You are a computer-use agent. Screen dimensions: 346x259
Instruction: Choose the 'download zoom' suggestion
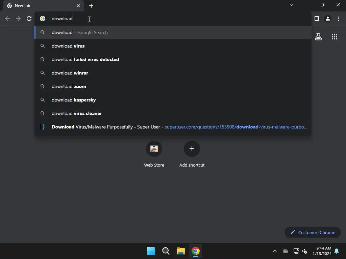click(173, 86)
